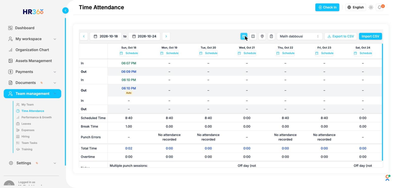Toggle the light theme sun icon
The width and height of the screenshot is (396, 188).
tap(371, 7)
